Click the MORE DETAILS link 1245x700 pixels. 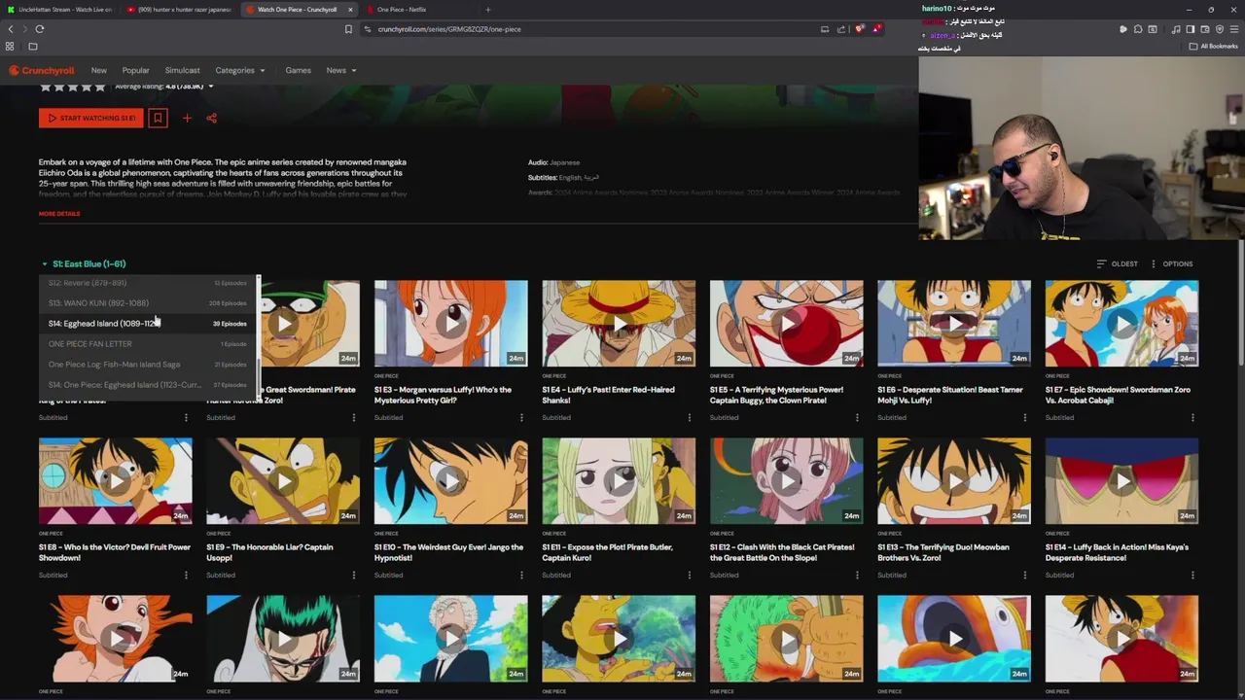click(59, 214)
